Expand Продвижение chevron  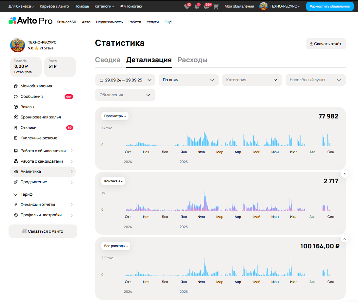[x=72, y=182]
